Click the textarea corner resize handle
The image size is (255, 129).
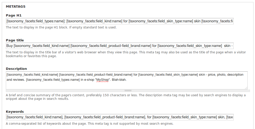[x=246, y=88]
